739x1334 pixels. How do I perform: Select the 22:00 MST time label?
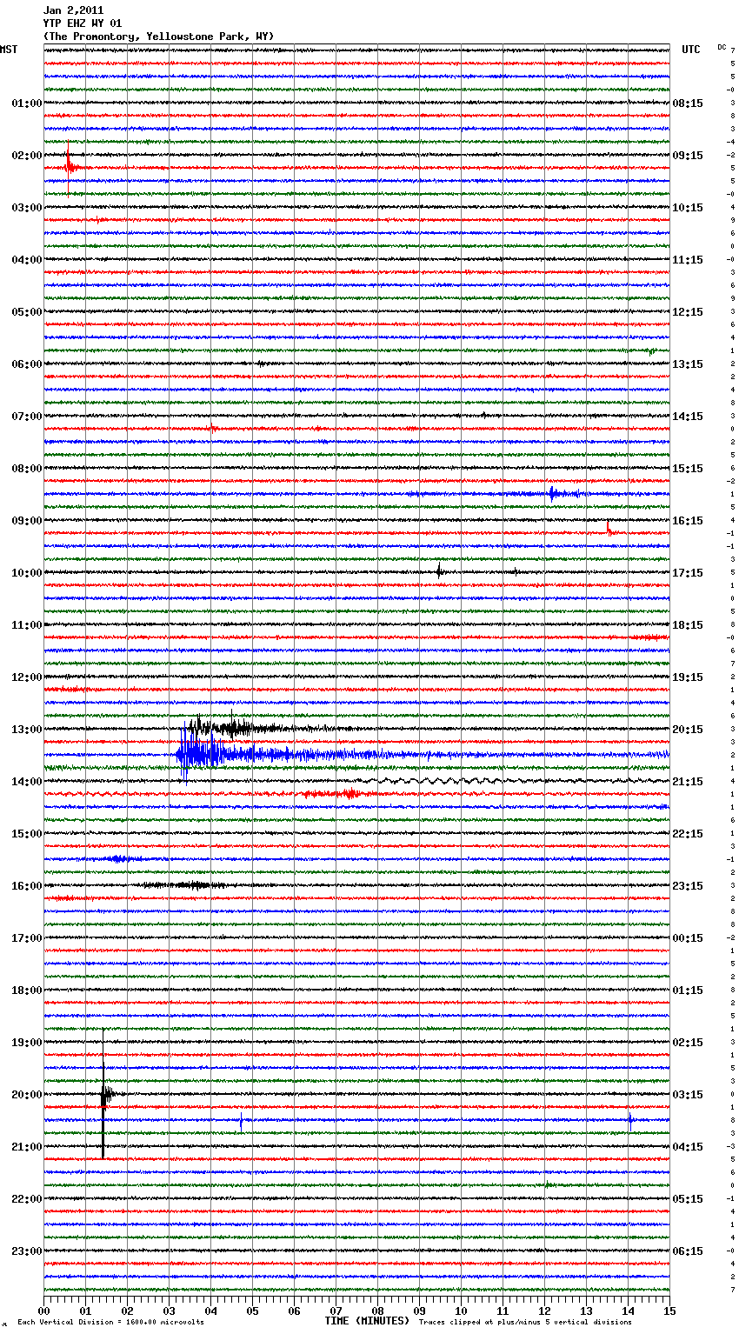click(x=27, y=1199)
